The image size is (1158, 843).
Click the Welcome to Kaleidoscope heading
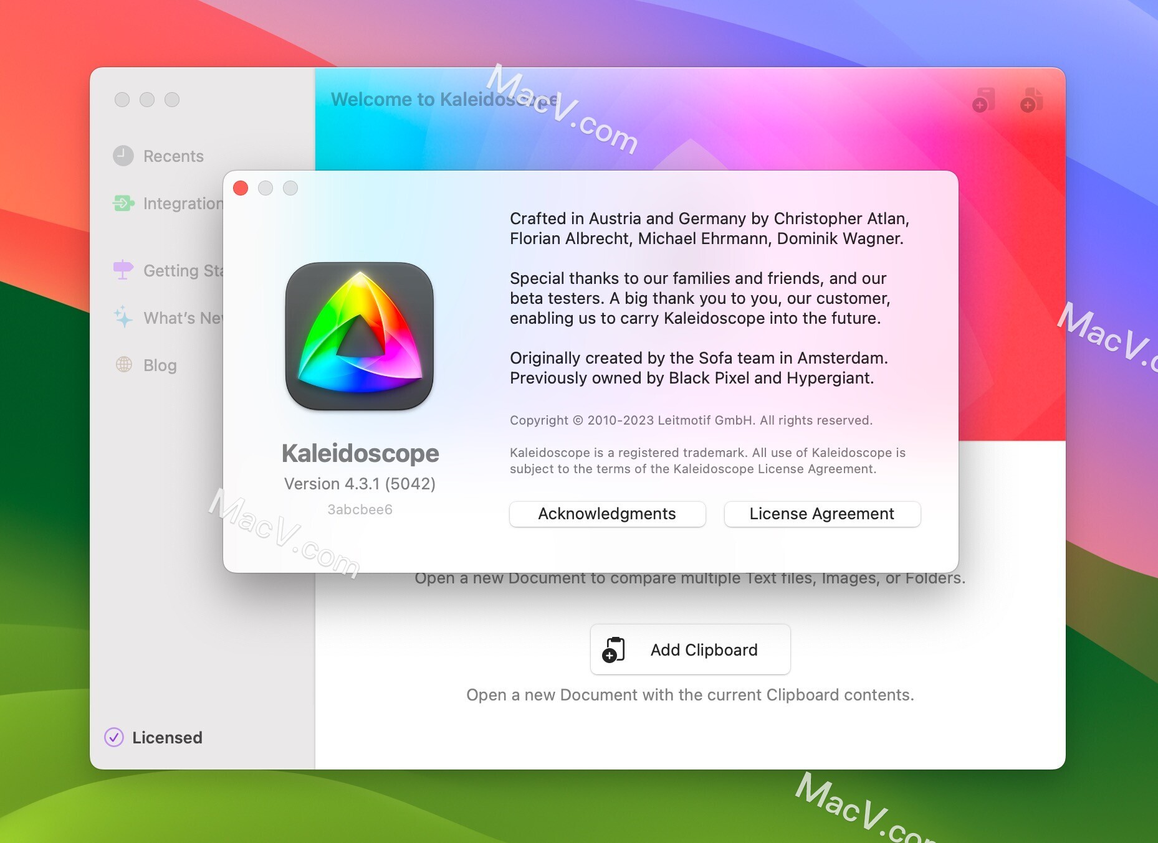444,100
